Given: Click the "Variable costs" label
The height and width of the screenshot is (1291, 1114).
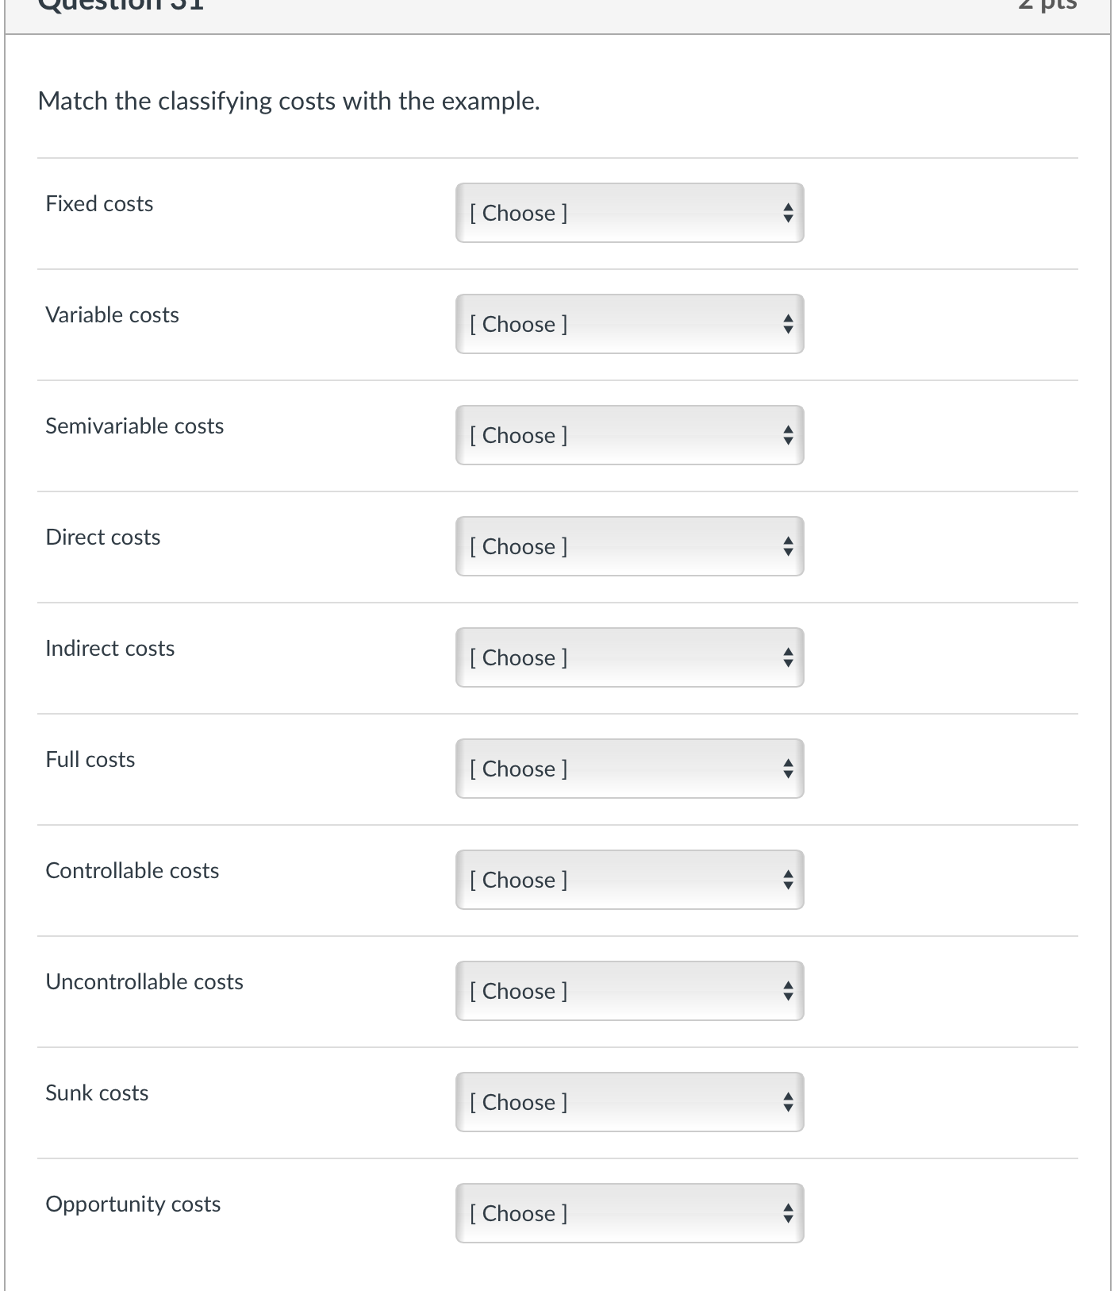Looking at the screenshot, I should 112,315.
